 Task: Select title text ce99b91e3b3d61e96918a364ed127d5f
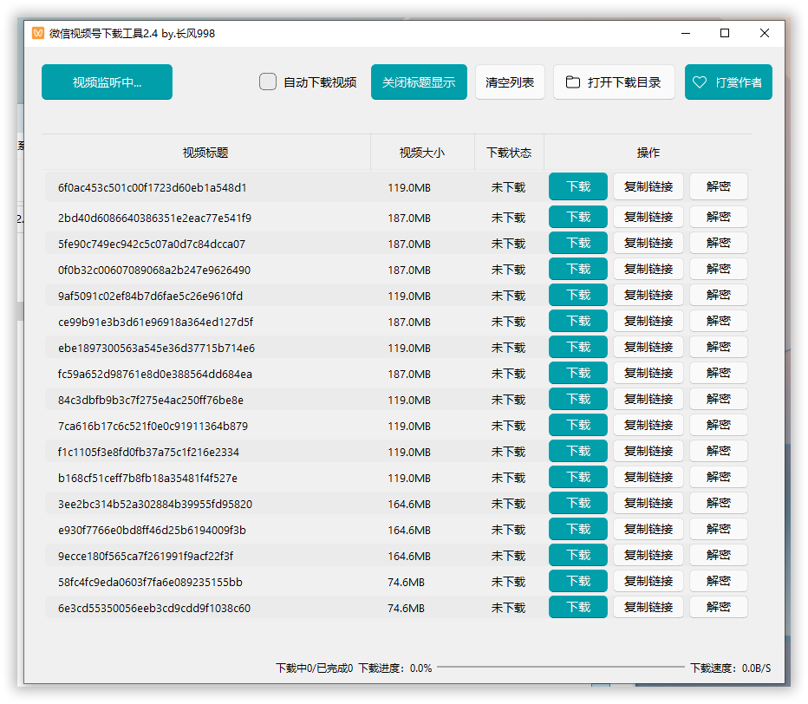pos(156,323)
